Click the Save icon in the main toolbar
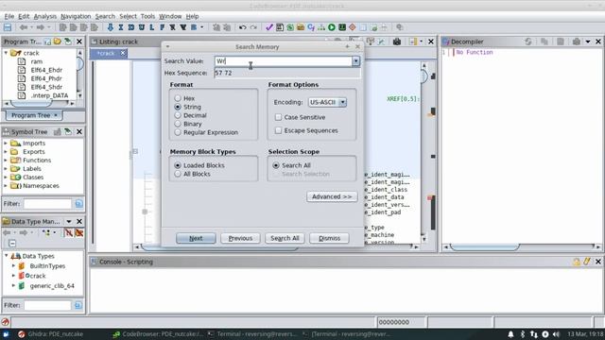This screenshot has height=340, width=605. click(8, 27)
